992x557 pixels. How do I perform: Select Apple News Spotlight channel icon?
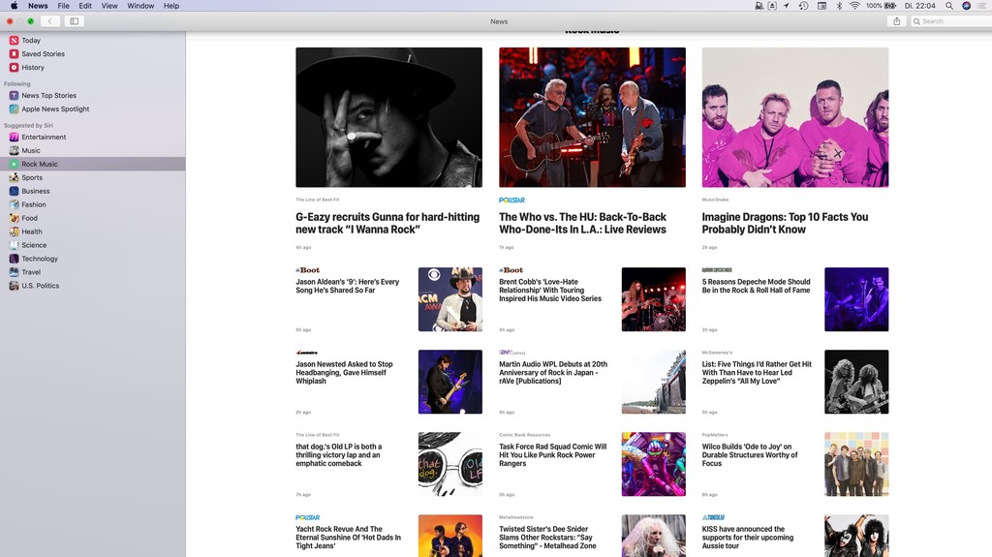pyautogui.click(x=14, y=108)
